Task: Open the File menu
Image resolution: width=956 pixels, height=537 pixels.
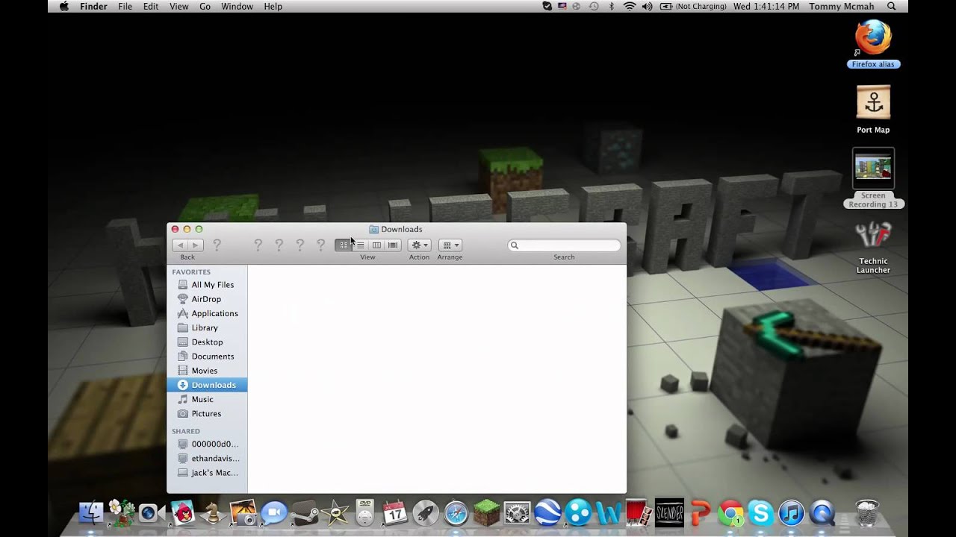Action: [125, 6]
